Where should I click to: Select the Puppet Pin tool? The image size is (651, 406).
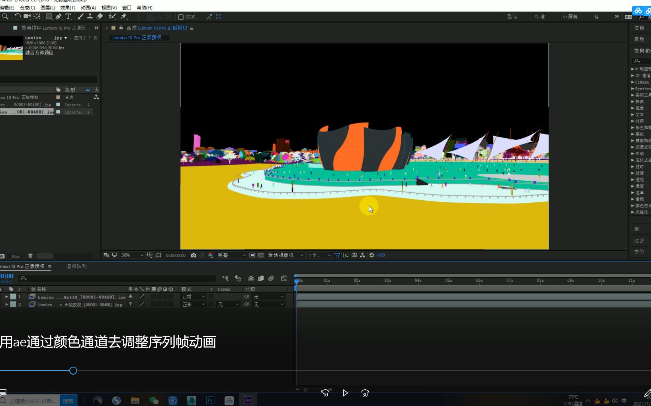pyautogui.click(x=124, y=17)
